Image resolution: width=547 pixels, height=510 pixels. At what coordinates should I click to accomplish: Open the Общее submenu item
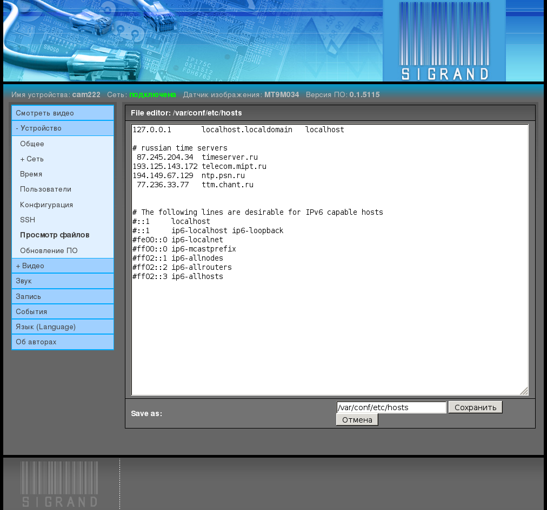click(32, 144)
